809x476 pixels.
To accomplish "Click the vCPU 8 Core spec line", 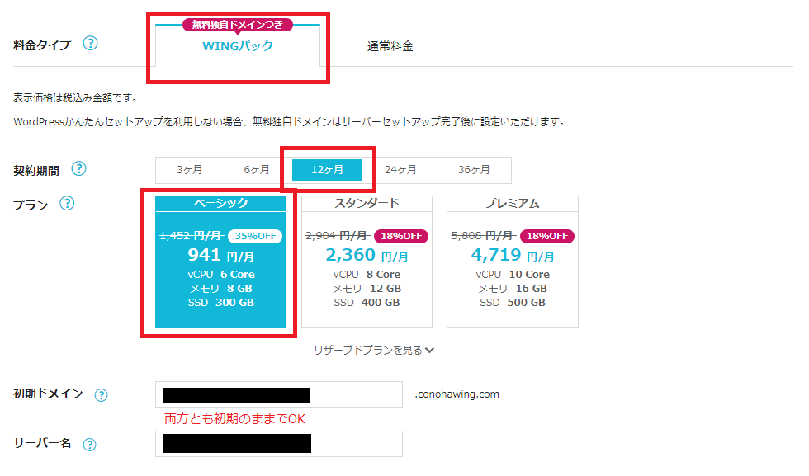I will click(x=367, y=275).
